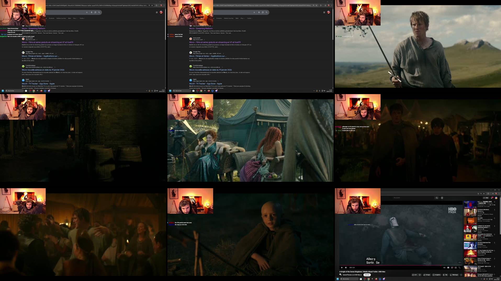Enter fullscreen on the HBO Max trailer
Viewport: 501px width, 281px height.
tap(460, 268)
